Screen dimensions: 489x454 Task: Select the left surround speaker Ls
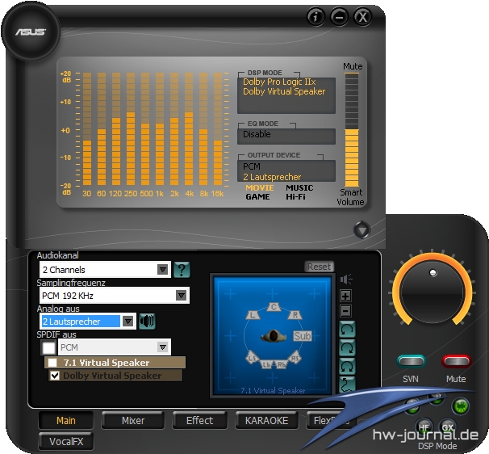coord(253,358)
